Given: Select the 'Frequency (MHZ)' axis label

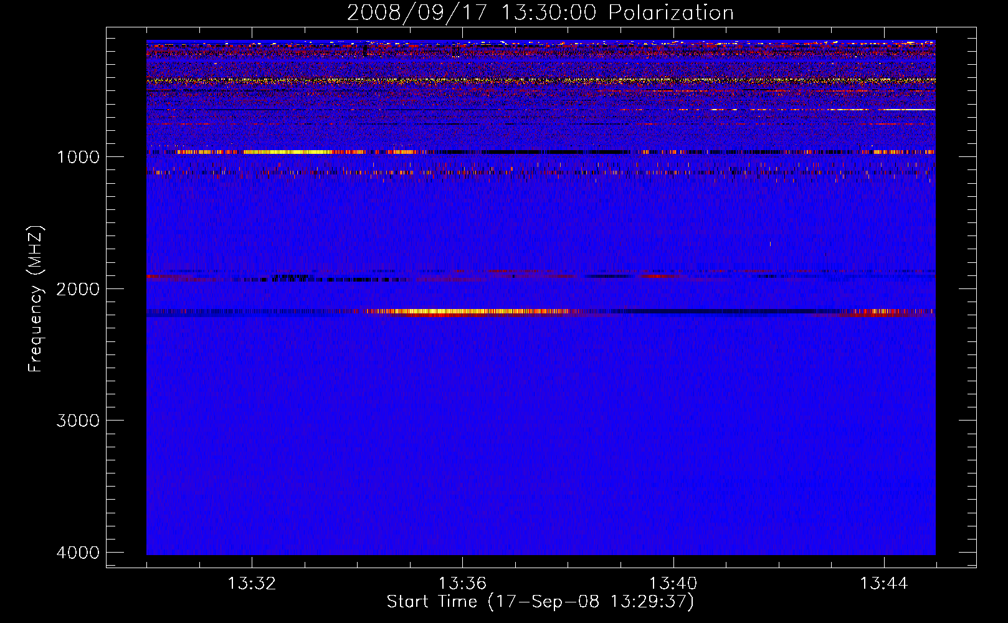Looking at the screenshot, I should [36, 299].
